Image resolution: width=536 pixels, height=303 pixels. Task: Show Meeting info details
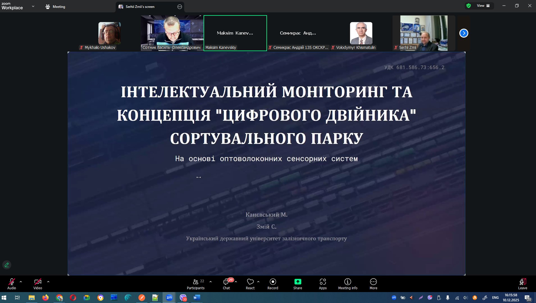[x=348, y=284]
